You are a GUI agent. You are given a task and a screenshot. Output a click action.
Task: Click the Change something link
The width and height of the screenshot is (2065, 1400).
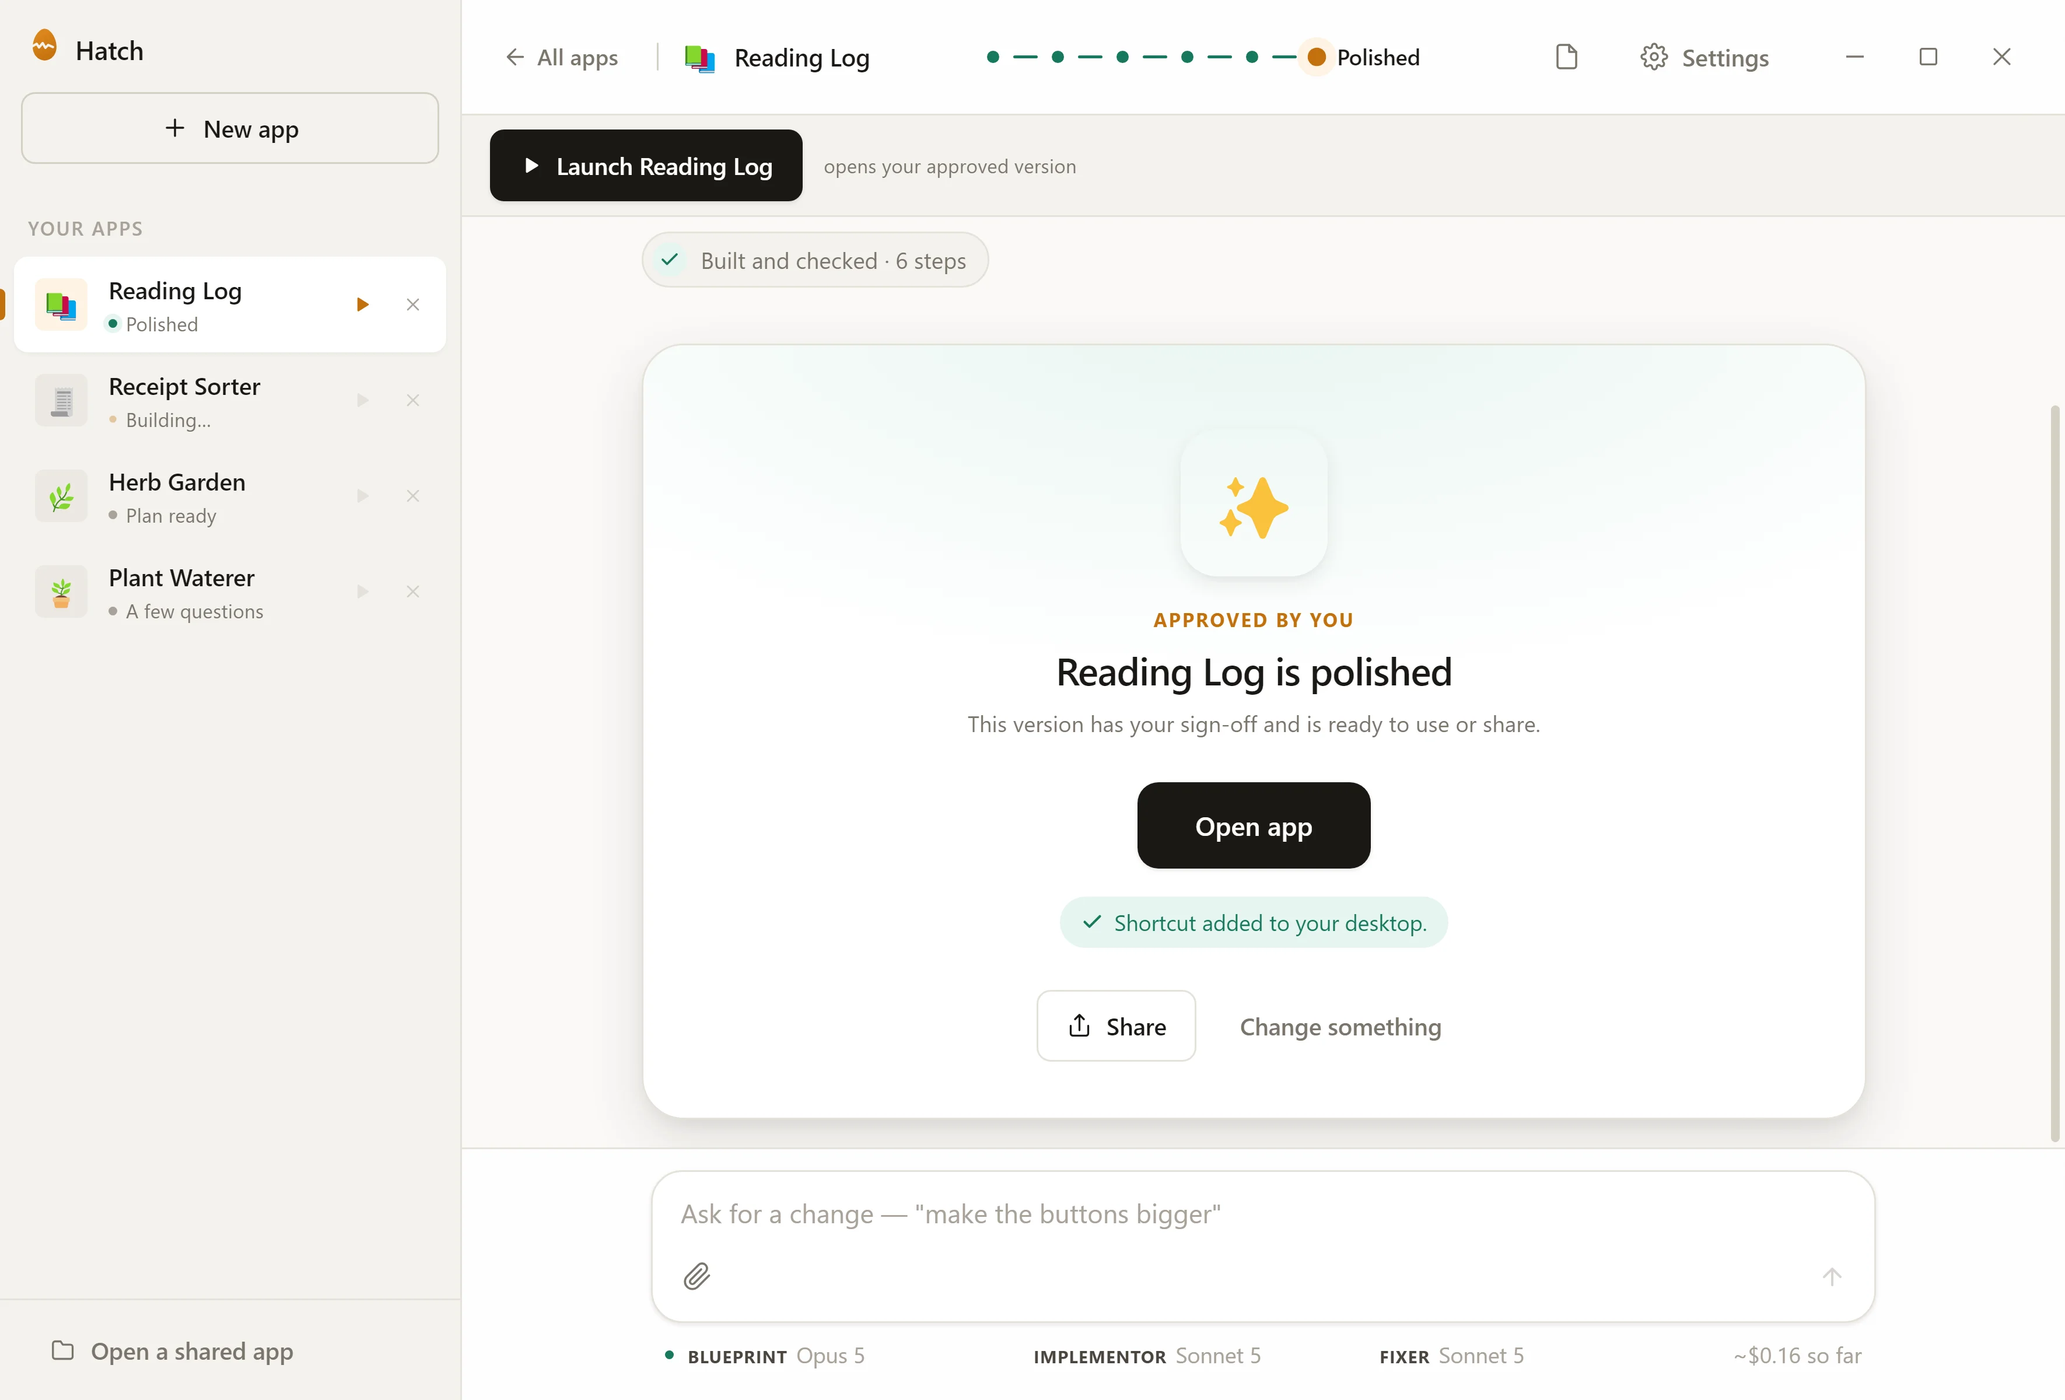(1341, 1027)
